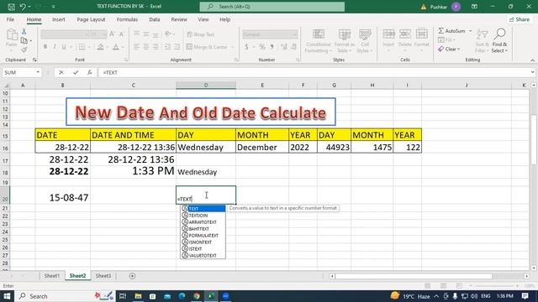Select ARRAYTOTEXT function suggestion
This screenshot has width=538, height=302.
pos(203,222)
